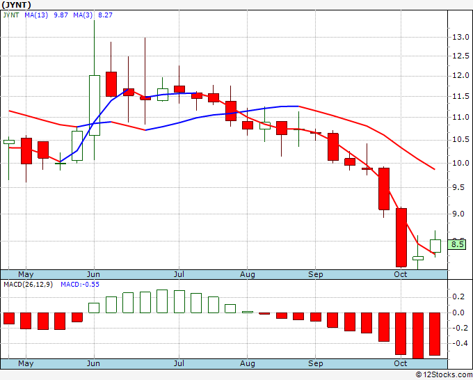Click the tall green early-June candlestick body

[95, 105]
